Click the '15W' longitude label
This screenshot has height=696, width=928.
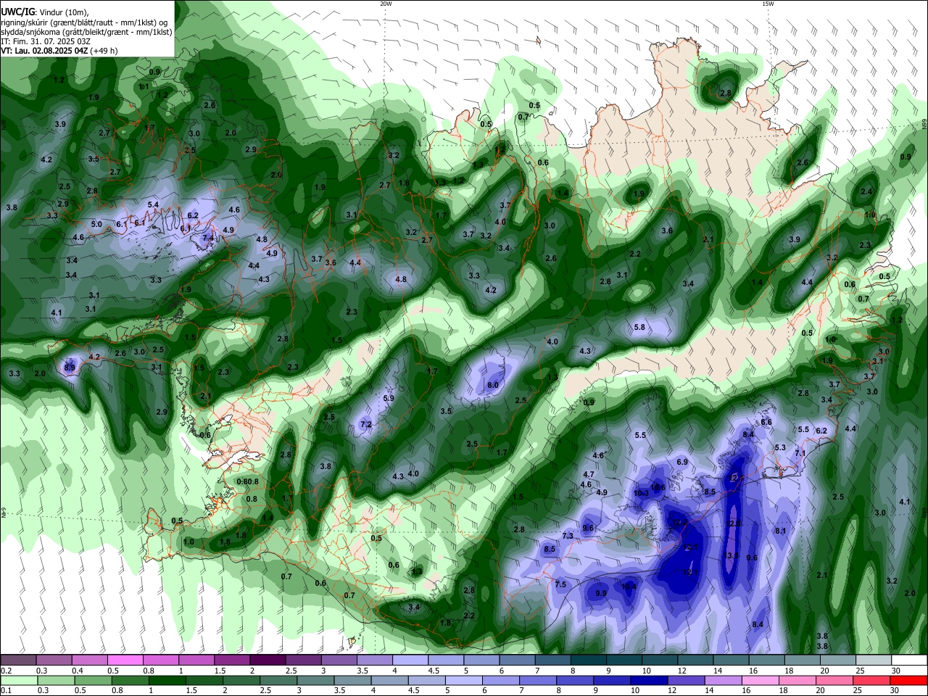(768, 4)
